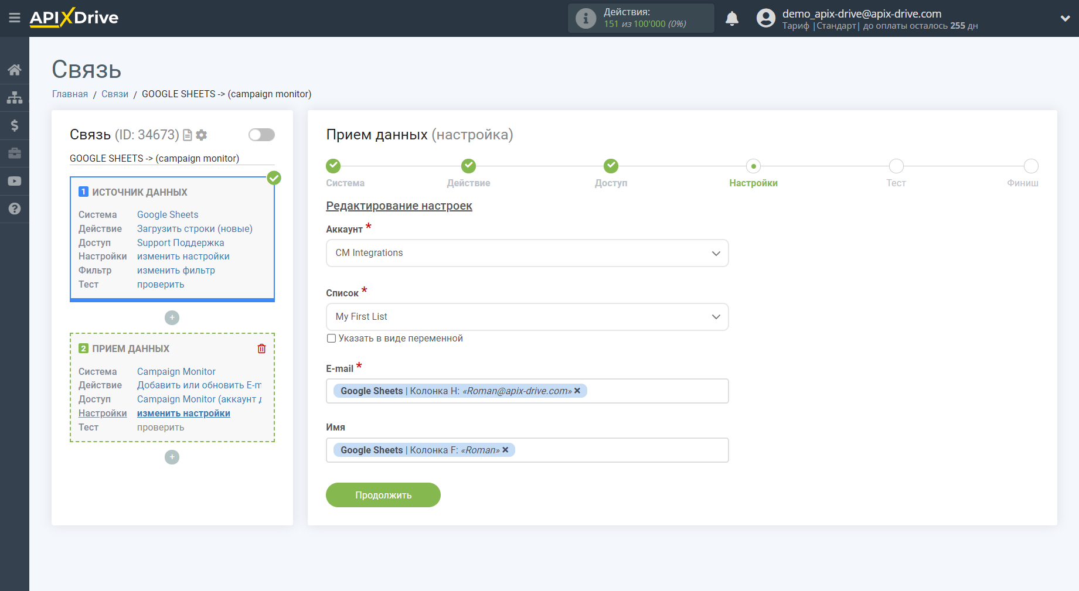
Task: Click the Продолжить button
Action: click(383, 495)
